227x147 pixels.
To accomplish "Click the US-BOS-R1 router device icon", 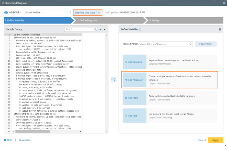I will coord(6,13).
